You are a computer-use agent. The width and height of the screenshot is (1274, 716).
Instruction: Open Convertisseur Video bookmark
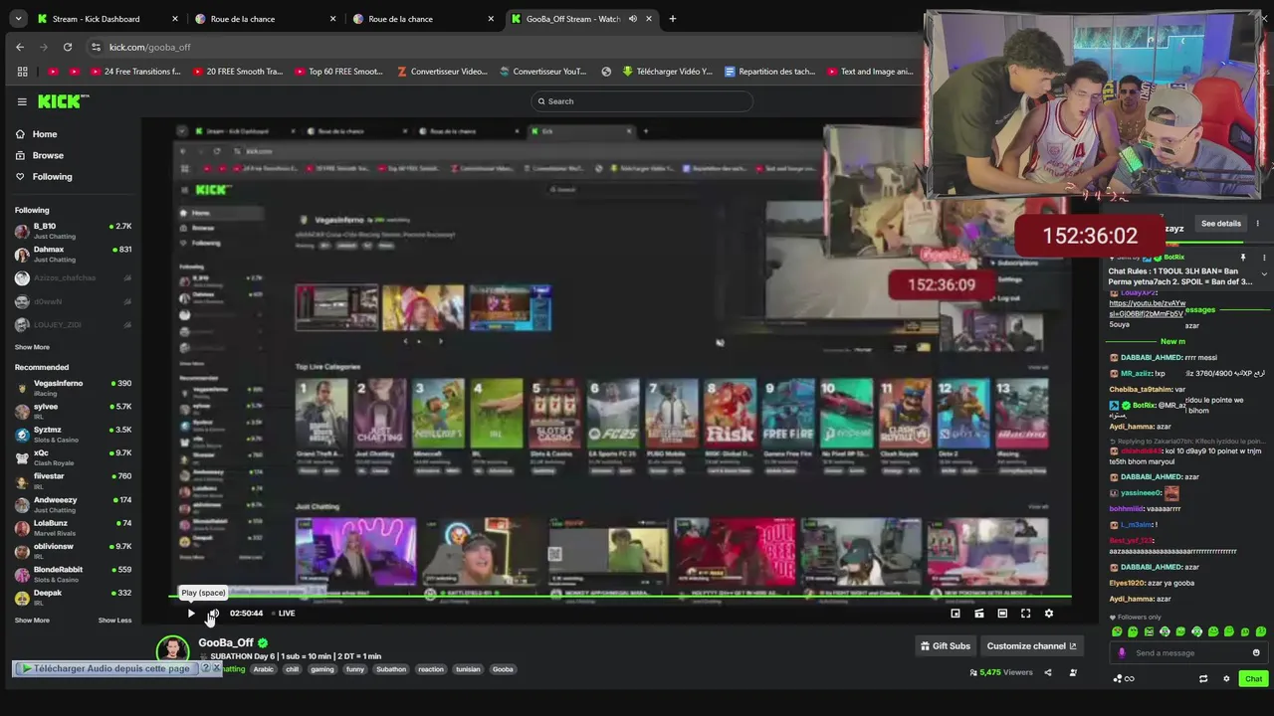(442, 72)
